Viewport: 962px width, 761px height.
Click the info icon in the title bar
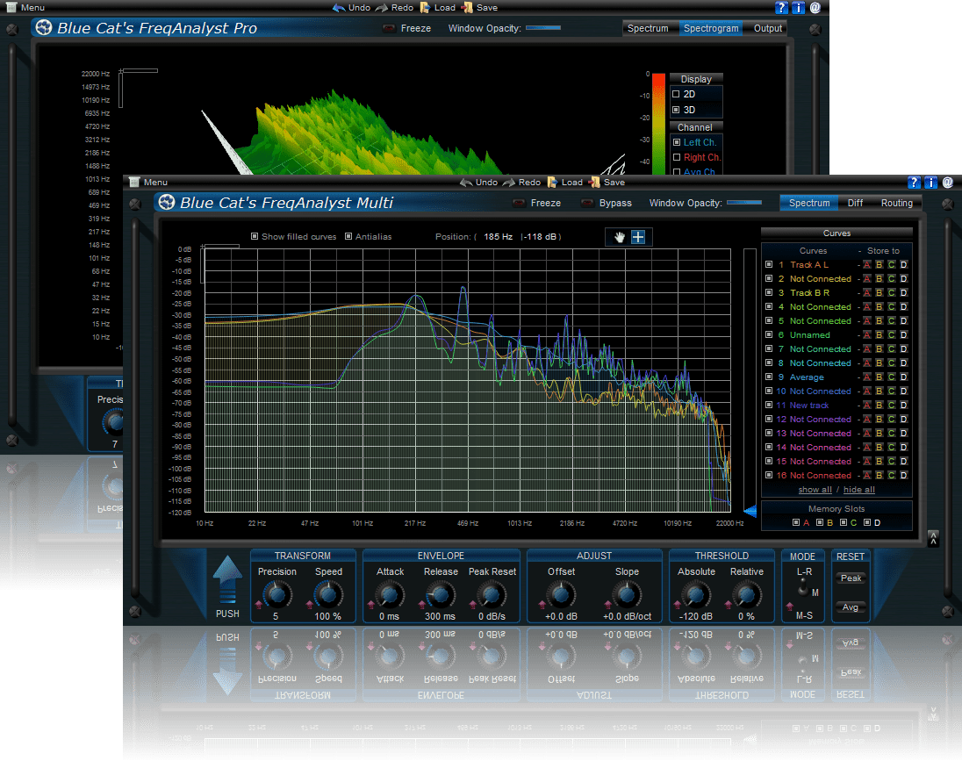tap(930, 182)
